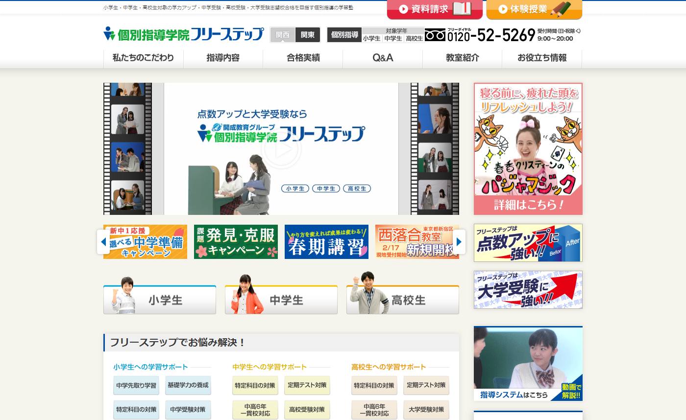Viewport: 686px width, 420px height.
Task: Open the 小学生 course button with boy
Action: tap(160, 299)
